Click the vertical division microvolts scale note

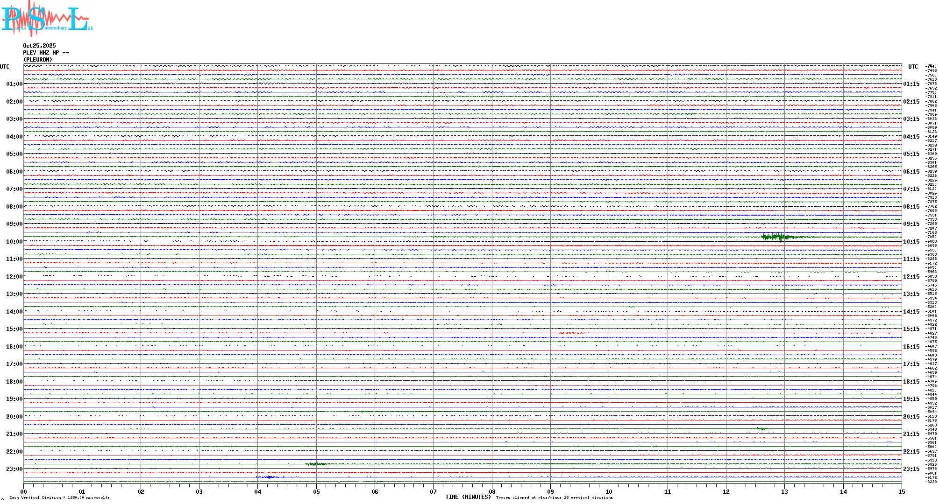point(59,497)
